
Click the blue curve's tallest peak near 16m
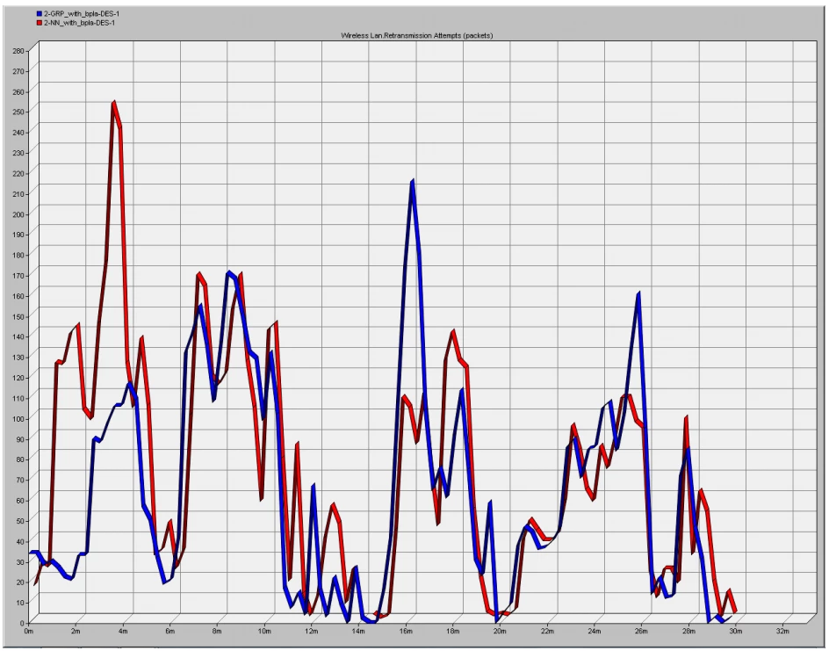(412, 182)
